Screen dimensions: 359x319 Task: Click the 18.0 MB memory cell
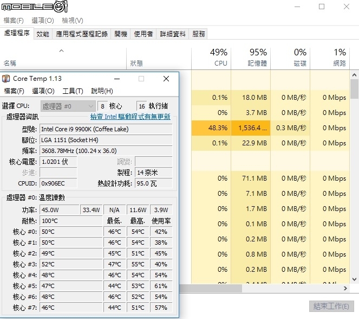pyautogui.click(x=251, y=98)
